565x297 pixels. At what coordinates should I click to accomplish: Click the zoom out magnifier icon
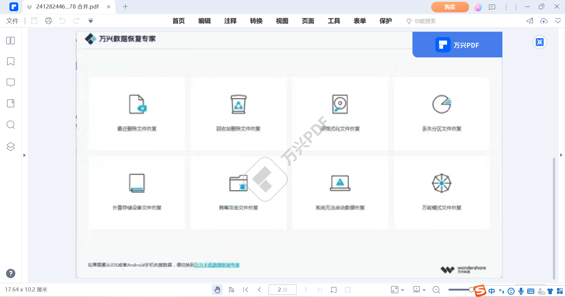[436, 290]
